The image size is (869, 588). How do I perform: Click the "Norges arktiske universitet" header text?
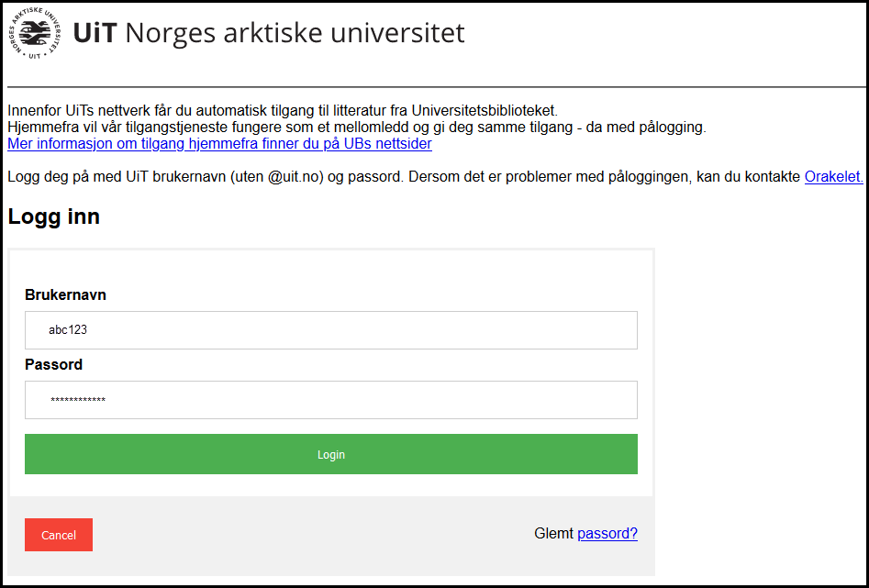coord(295,34)
